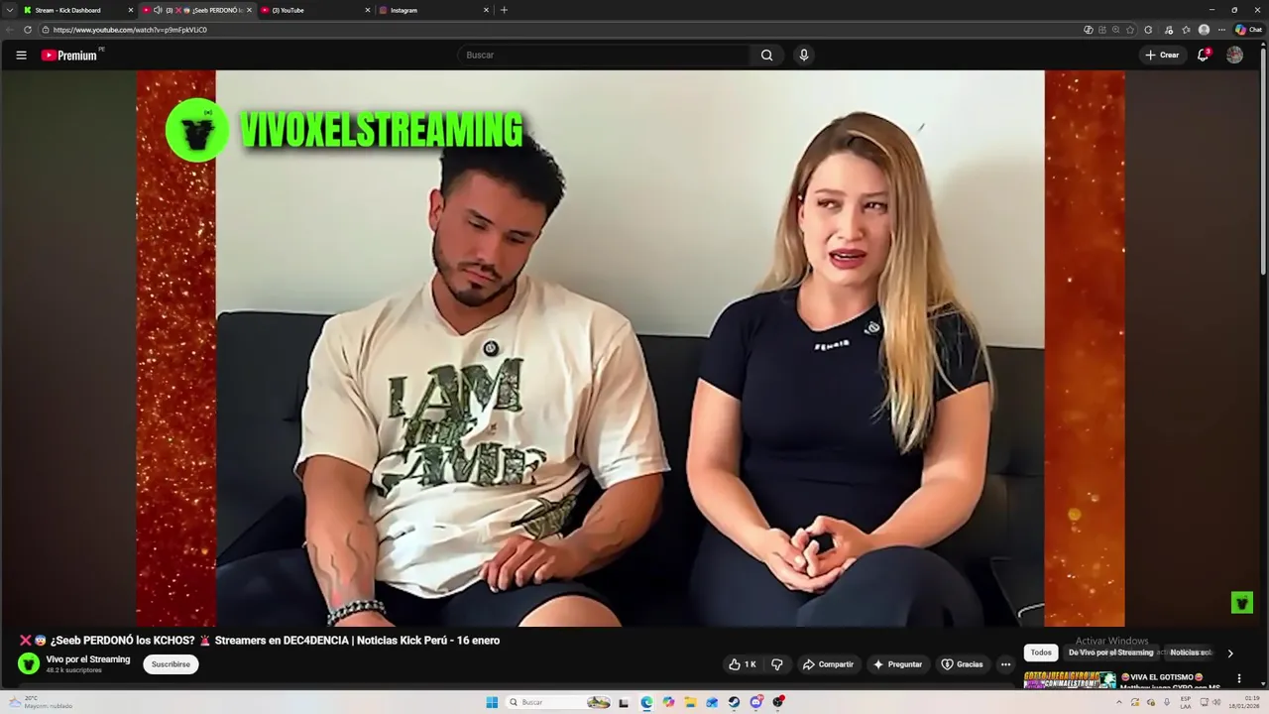The image size is (1269, 714).
Task: Open the taskbar clock and date
Action: tap(1243, 702)
